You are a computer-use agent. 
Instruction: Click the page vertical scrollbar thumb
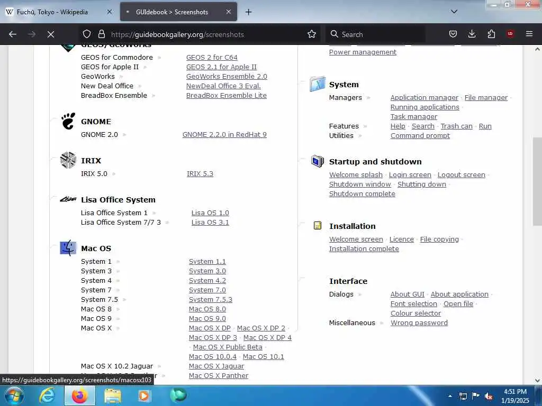(537, 181)
